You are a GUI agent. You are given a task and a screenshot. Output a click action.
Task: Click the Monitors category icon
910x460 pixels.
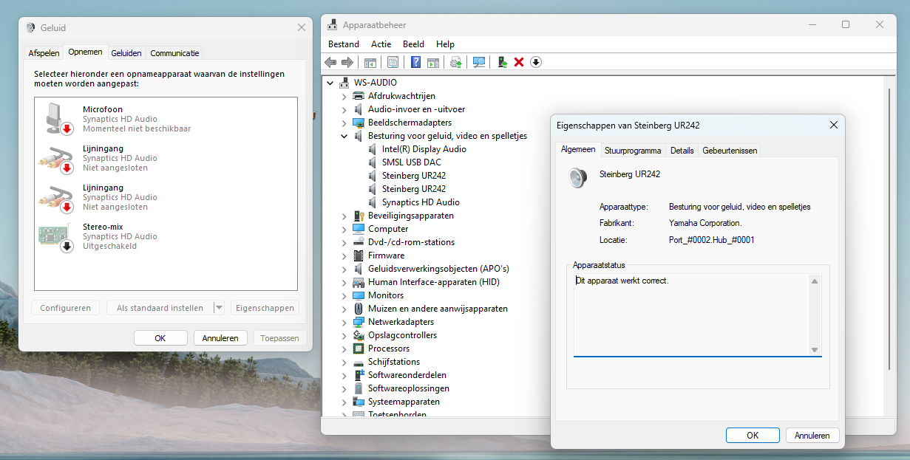click(x=359, y=295)
